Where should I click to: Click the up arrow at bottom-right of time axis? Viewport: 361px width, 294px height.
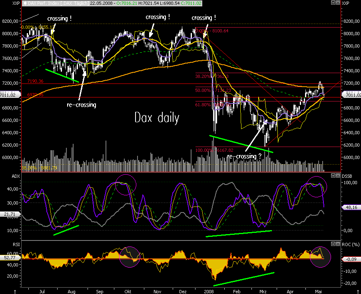tap(357, 292)
